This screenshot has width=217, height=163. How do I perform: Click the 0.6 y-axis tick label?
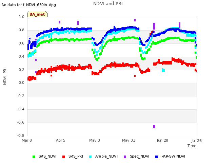point(21,43)
